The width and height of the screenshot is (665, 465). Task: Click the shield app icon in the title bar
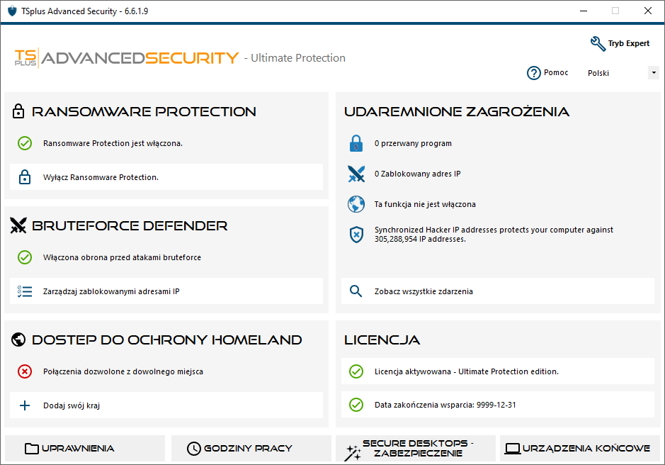click(x=12, y=11)
